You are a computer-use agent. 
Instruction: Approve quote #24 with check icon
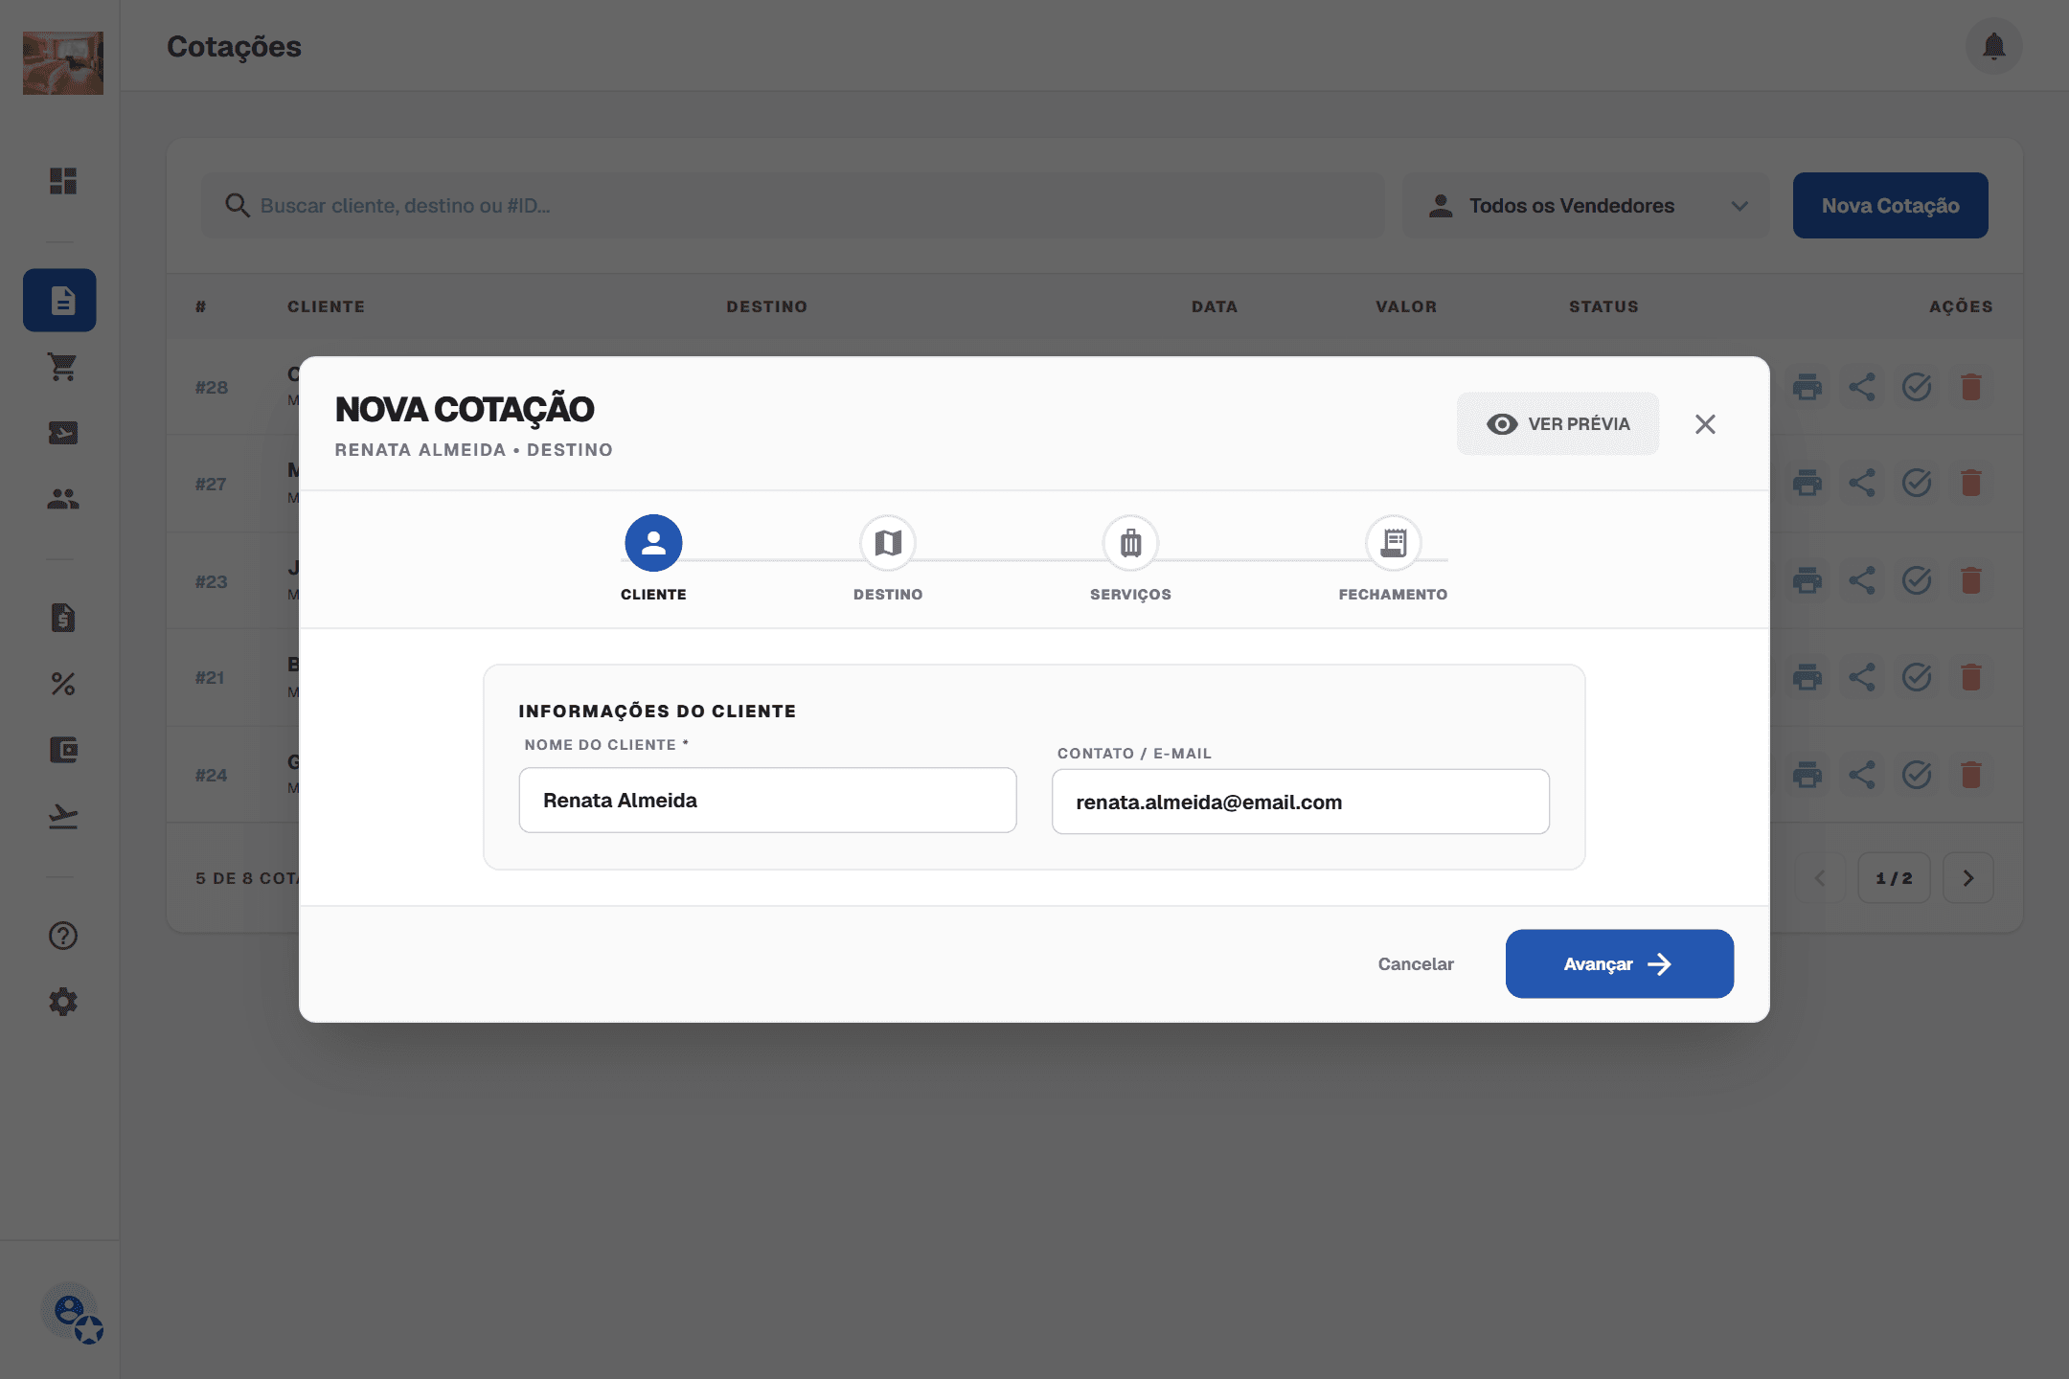point(1917,775)
